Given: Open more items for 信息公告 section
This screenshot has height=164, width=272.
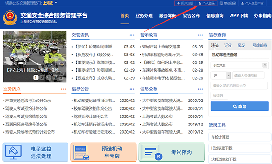Looking at the screenshot, I should (132, 89).
